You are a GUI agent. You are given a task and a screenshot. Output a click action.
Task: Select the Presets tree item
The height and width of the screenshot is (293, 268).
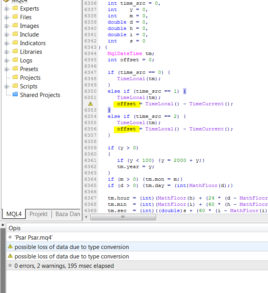point(29,69)
